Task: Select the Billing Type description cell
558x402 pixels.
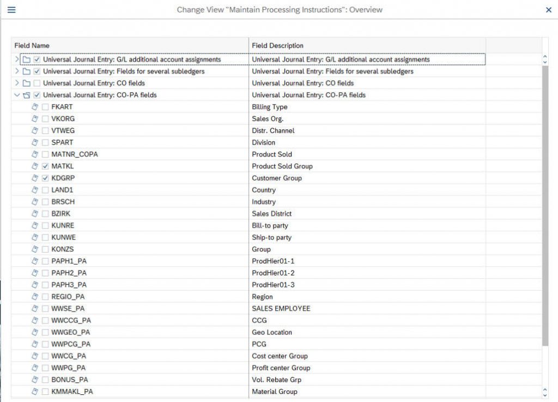Action: [x=367, y=107]
